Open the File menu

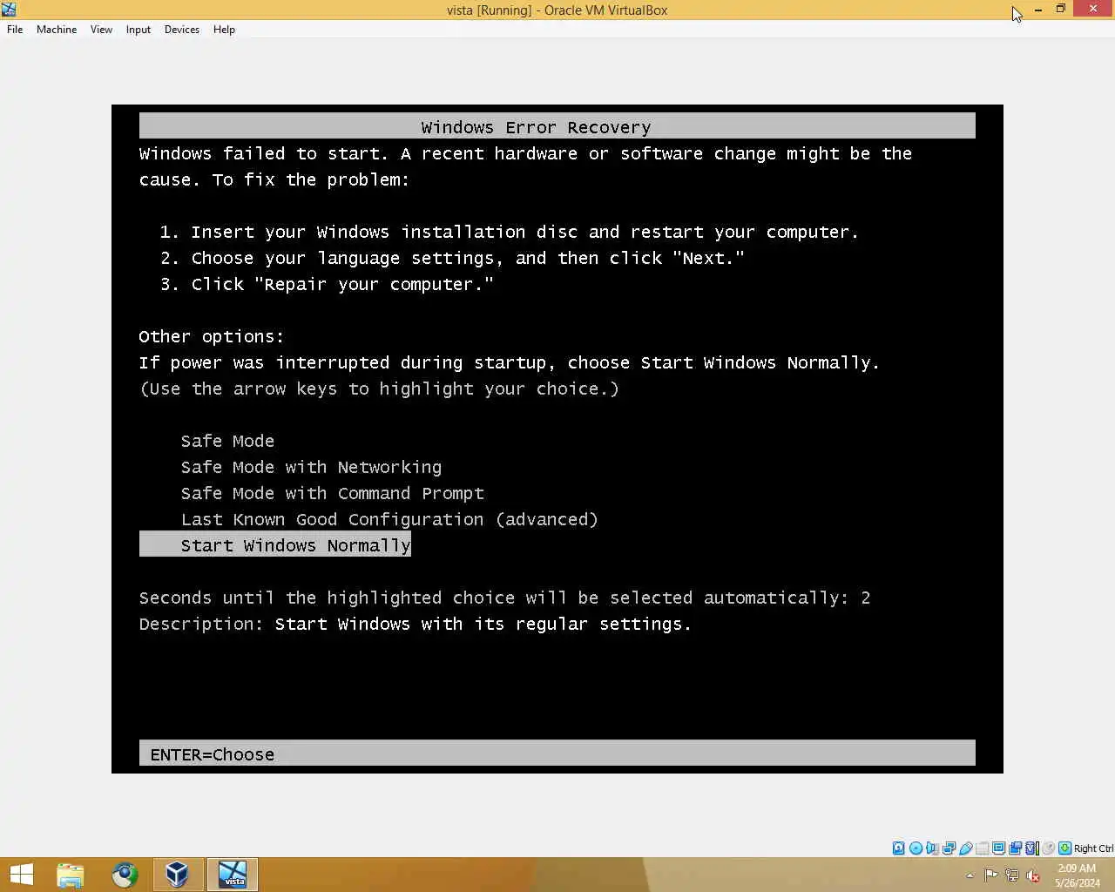pos(15,30)
